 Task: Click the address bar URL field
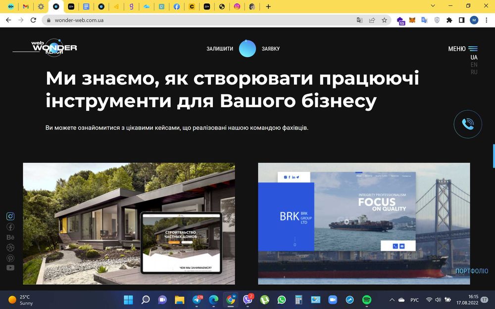point(202,20)
